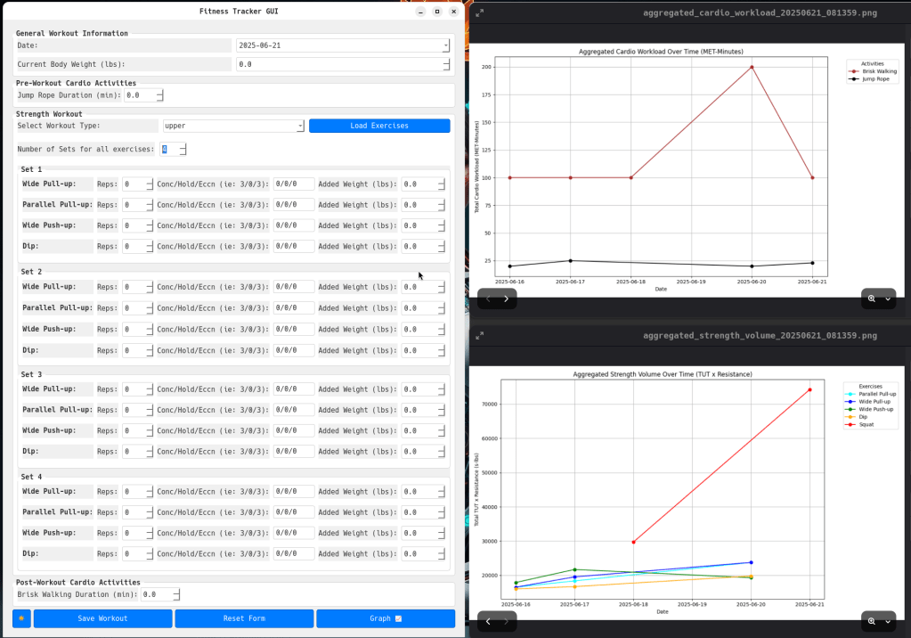The height and width of the screenshot is (638, 911).
Task: Expand zoom options chevron on cardio image
Action: pos(888,299)
